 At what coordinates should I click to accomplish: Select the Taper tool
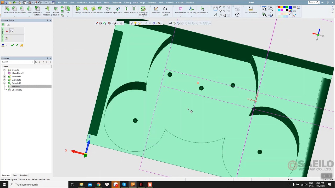coord(29,10)
